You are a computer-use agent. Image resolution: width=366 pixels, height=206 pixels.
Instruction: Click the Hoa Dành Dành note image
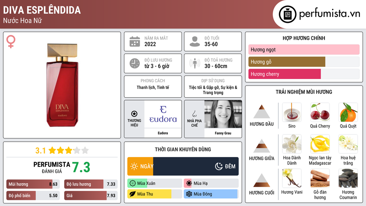[x=292, y=144]
